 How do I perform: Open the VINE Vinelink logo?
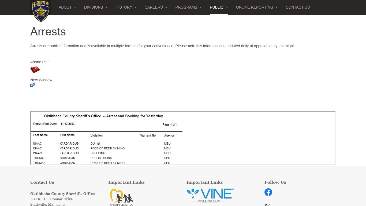[210, 195]
